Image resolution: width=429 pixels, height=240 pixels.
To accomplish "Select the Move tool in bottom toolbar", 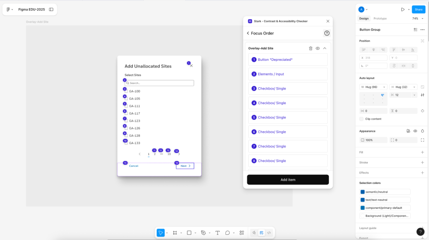I will click(161, 233).
